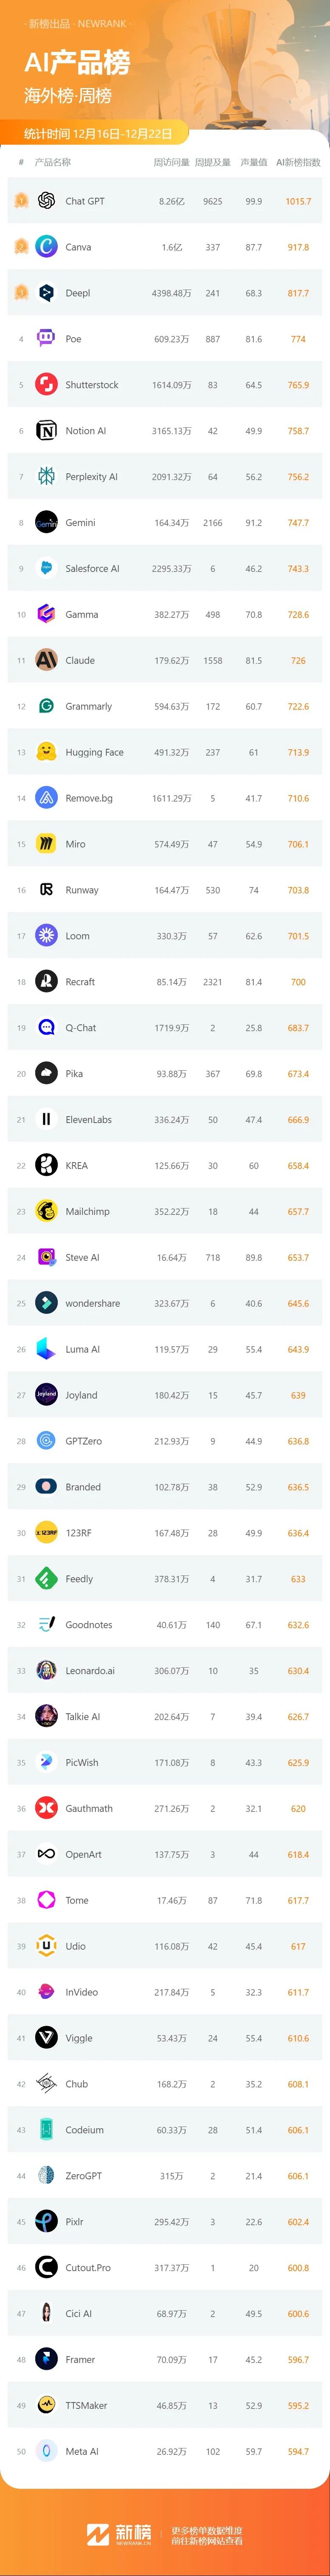The image size is (330, 2576).
Task: Click Deepl index value 817.7
Action: pos(298,293)
